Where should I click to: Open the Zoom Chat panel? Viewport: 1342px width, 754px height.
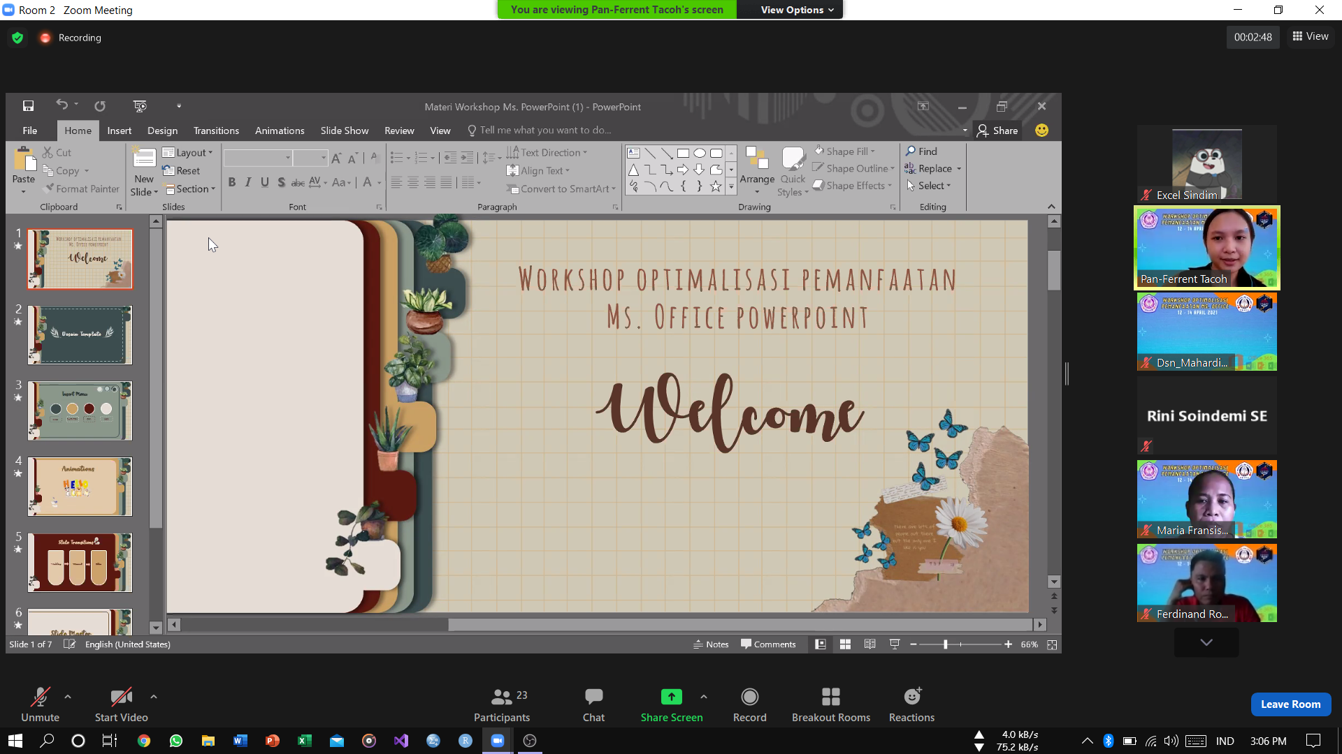593,705
